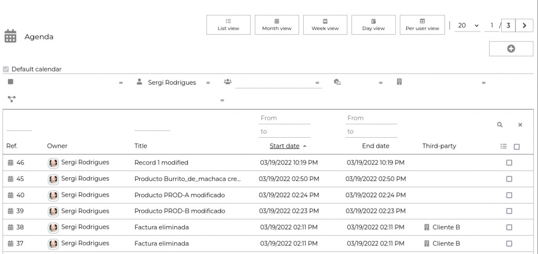Viewport: 538px width, 254px height.
Task: Click the search magnifier icon in filter row
Action: pos(500,125)
